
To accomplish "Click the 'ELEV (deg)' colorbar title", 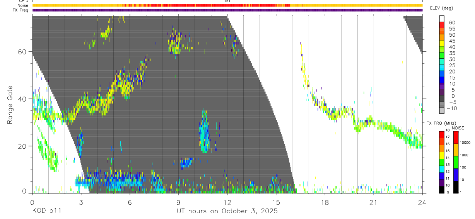I will [x=442, y=8].
